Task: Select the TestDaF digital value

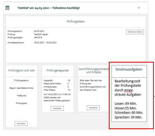Action: pos(41,34)
